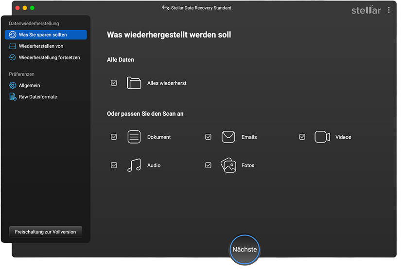Uncheck the Videos checkbox
The height and width of the screenshot is (271, 404).
(302, 137)
